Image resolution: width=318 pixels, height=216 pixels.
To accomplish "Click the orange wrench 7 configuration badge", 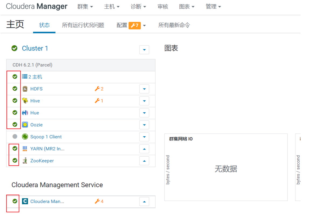I will coord(135,25).
